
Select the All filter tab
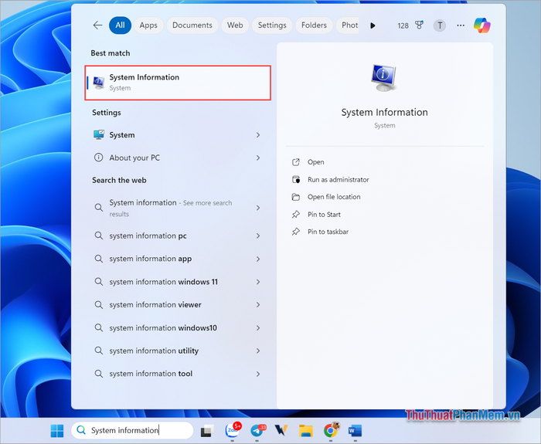click(120, 25)
